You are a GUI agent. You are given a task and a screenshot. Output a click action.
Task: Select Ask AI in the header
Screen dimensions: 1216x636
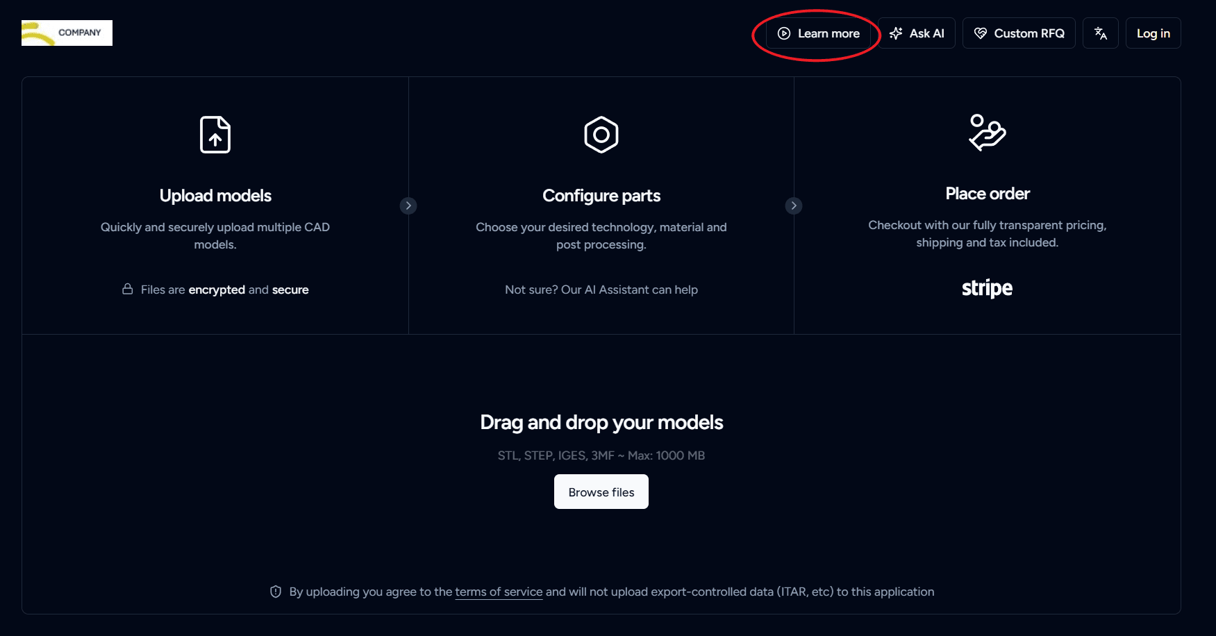(x=926, y=33)
